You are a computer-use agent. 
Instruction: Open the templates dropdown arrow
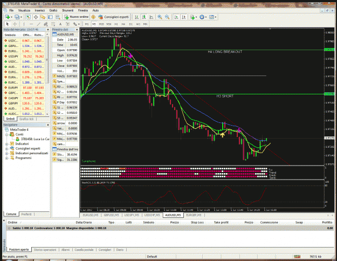pos(216,17)
